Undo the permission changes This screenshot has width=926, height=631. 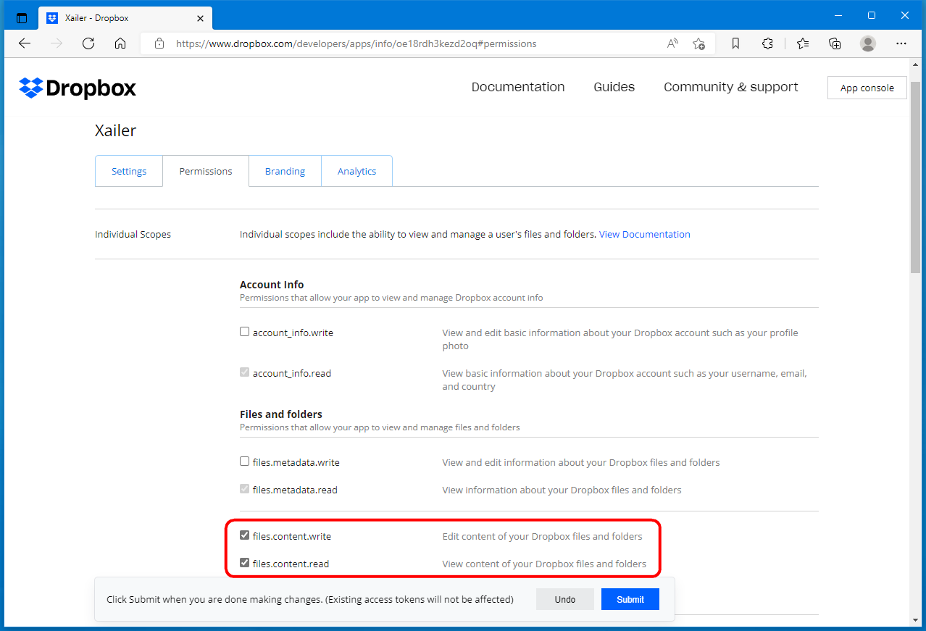point(565,599)
